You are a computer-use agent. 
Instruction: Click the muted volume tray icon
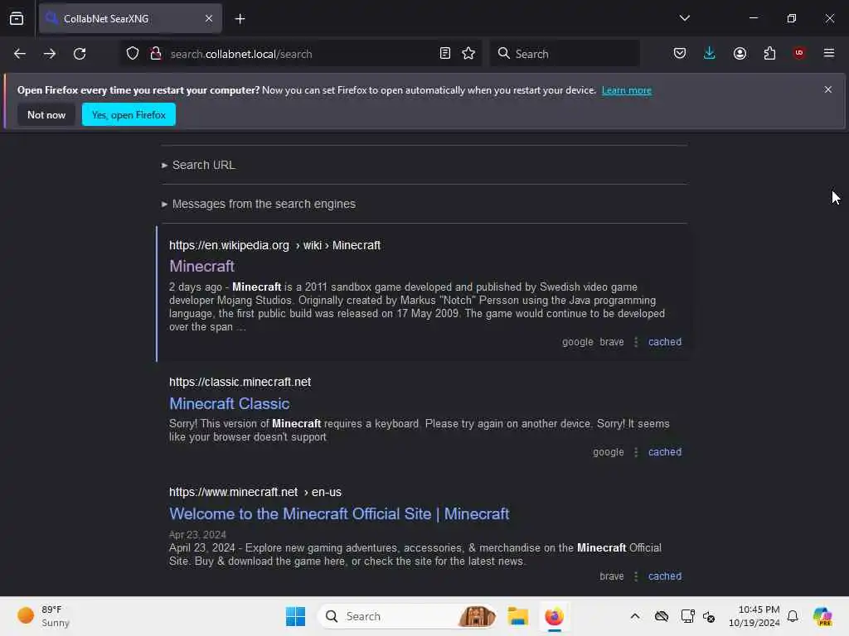tap(709, 616)
